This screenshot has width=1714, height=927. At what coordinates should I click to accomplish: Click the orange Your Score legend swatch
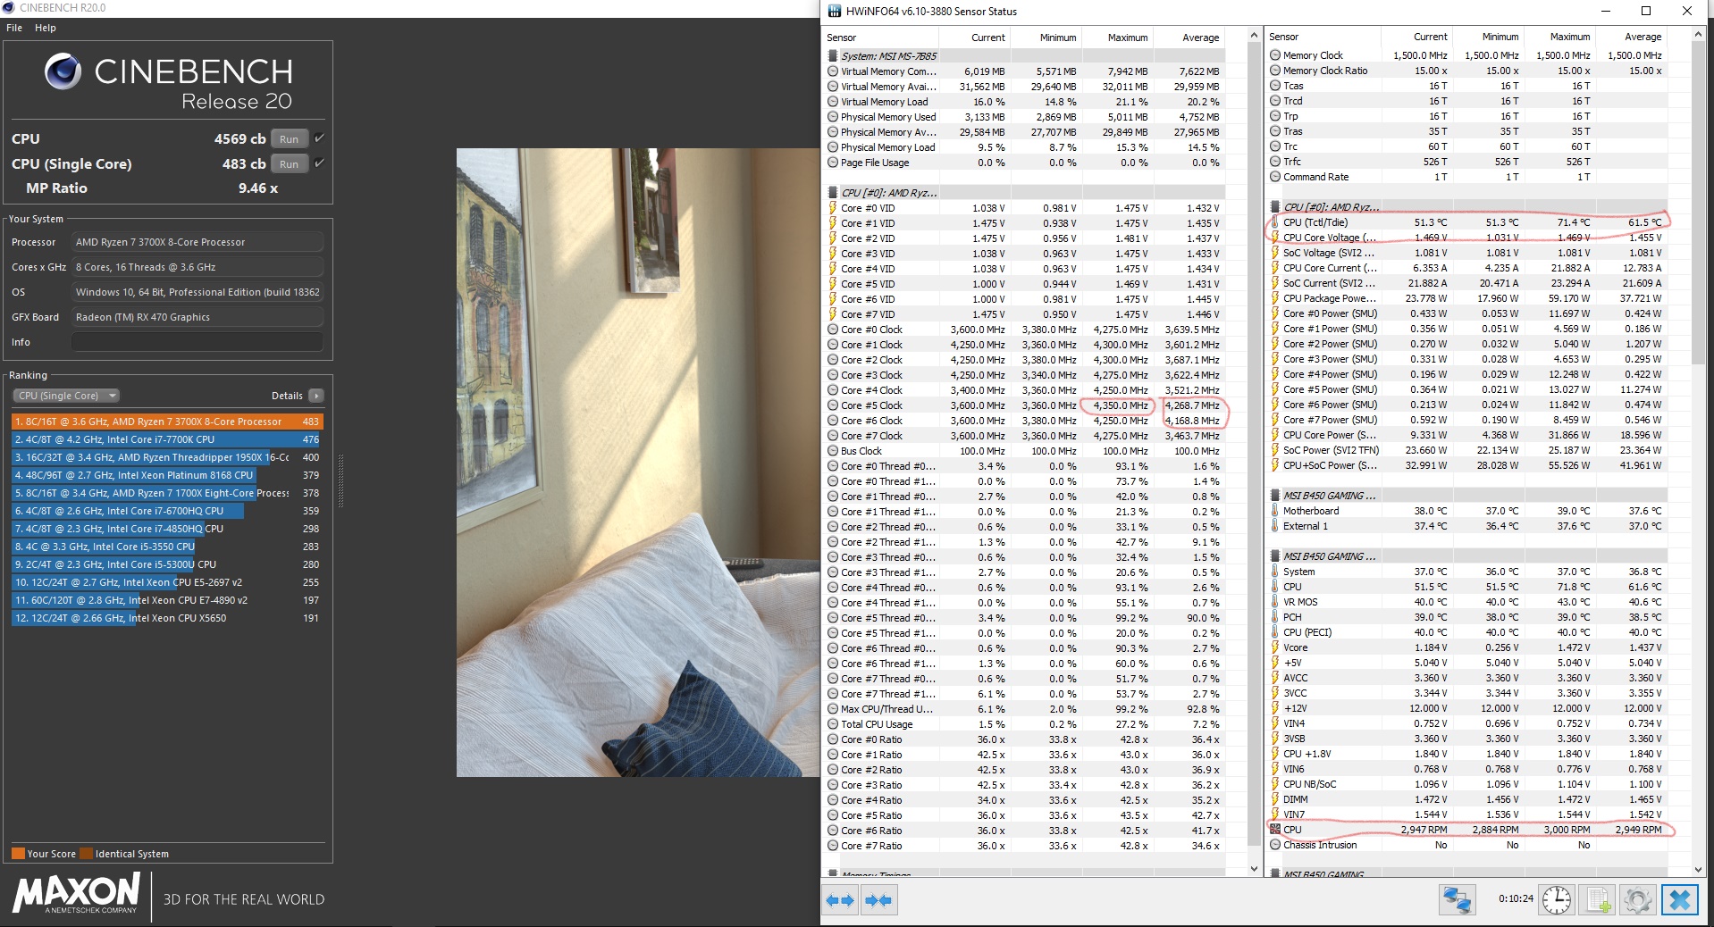point(18,854)
